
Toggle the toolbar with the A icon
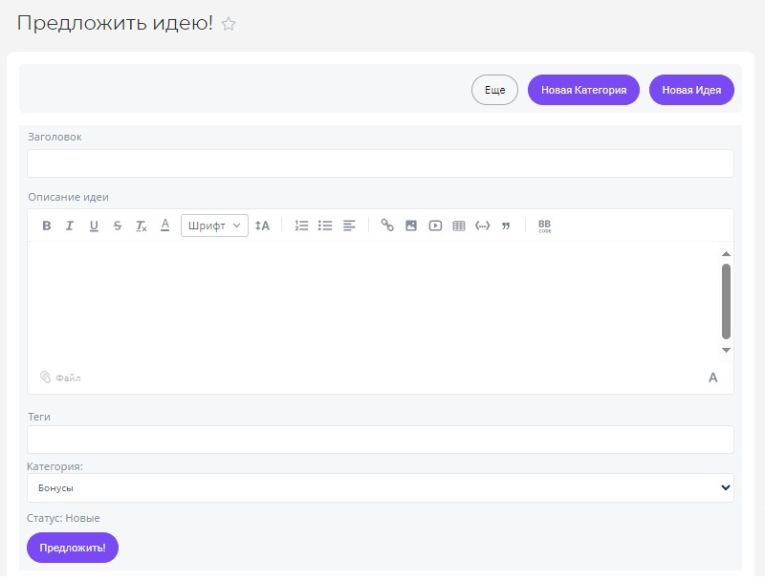[x=712, y=377]
